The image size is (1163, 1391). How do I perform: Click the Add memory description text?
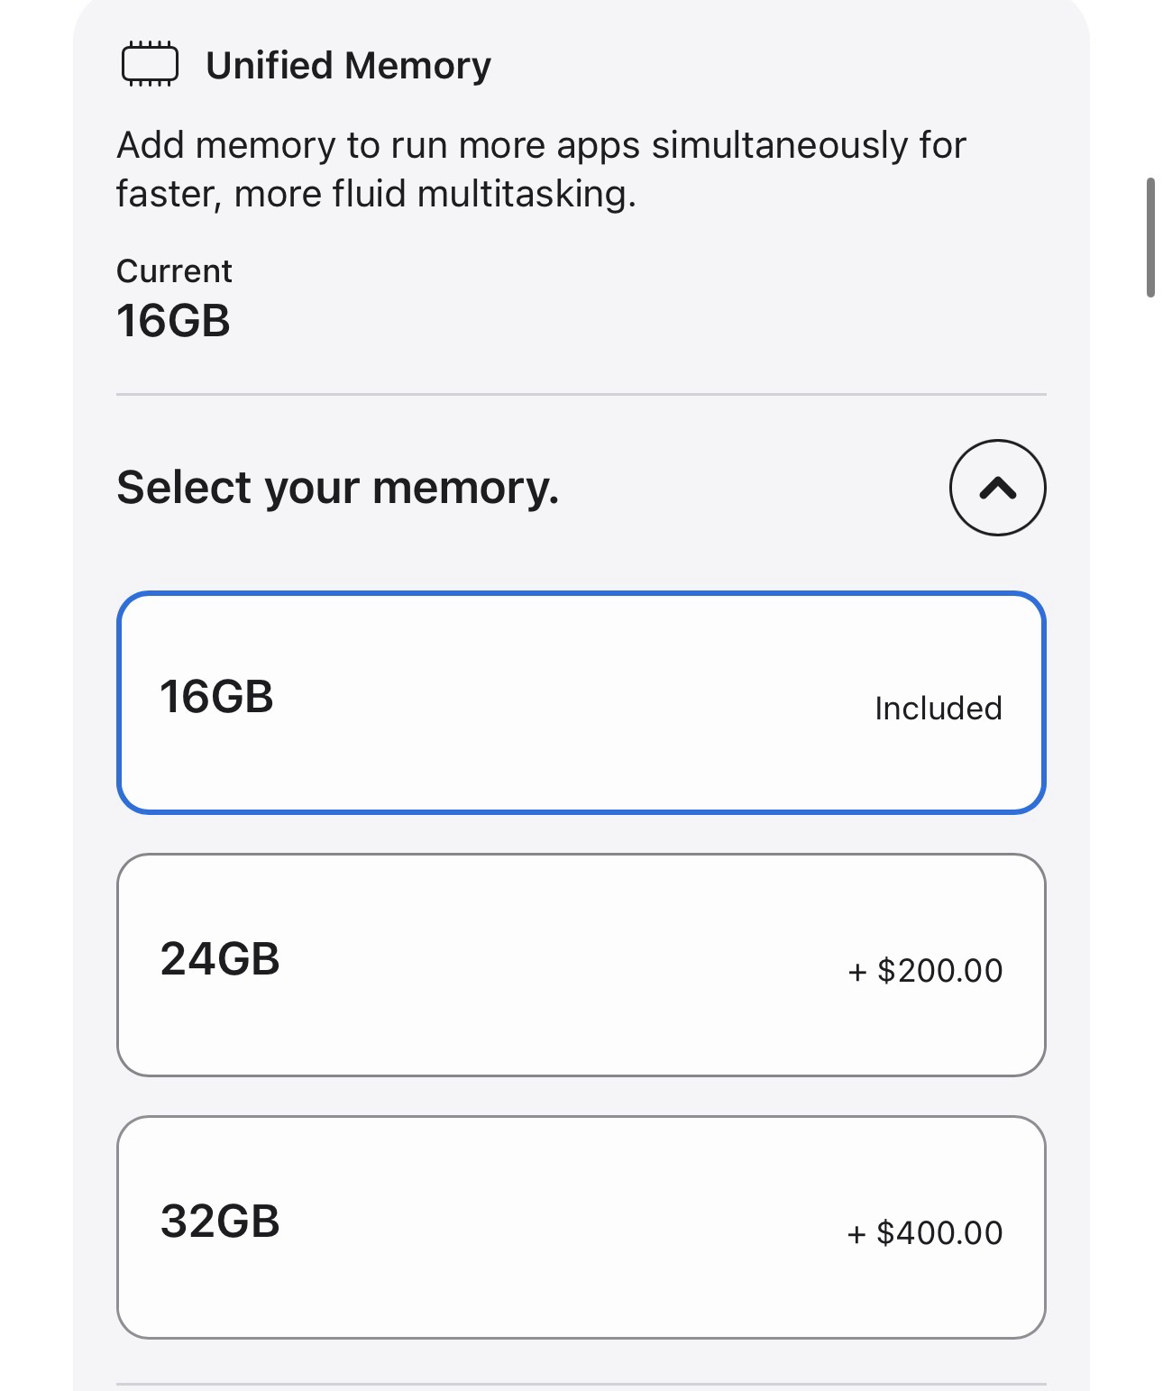tap(541, 169)
